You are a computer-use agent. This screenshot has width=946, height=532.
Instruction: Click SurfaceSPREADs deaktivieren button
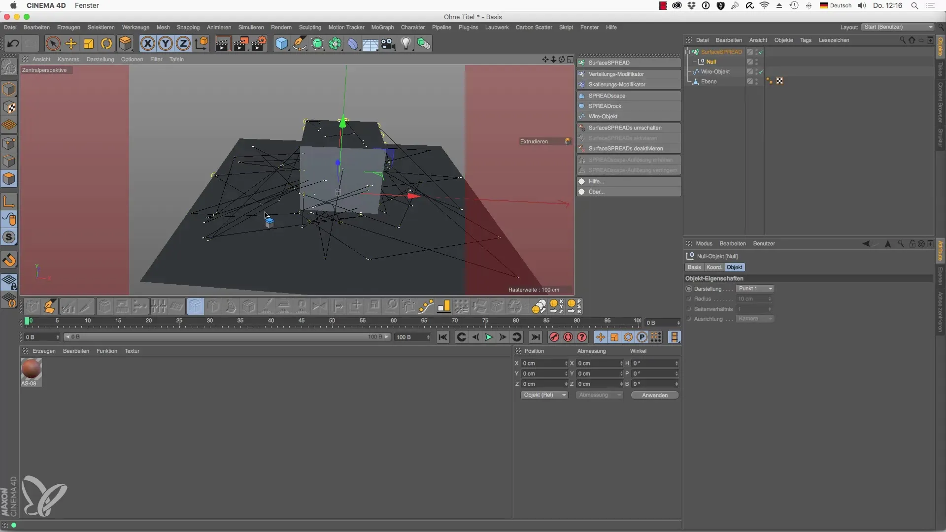point(625,148)
